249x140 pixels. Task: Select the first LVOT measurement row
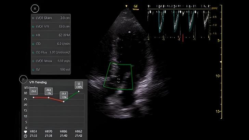(x=51, y=18)
